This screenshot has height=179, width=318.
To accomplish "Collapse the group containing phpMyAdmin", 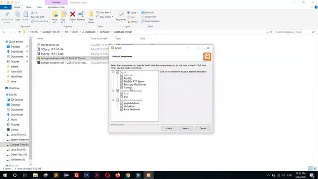I will pos(113,100).
